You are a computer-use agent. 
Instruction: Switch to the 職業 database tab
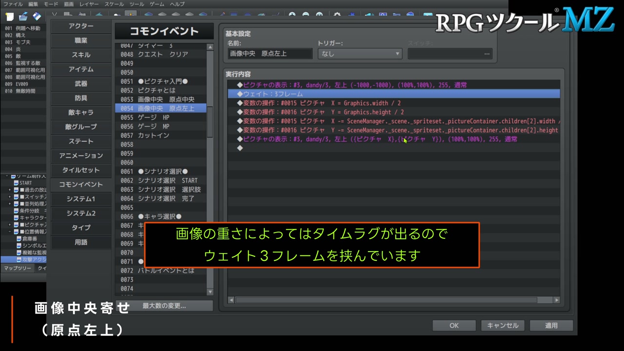point(81,40)
